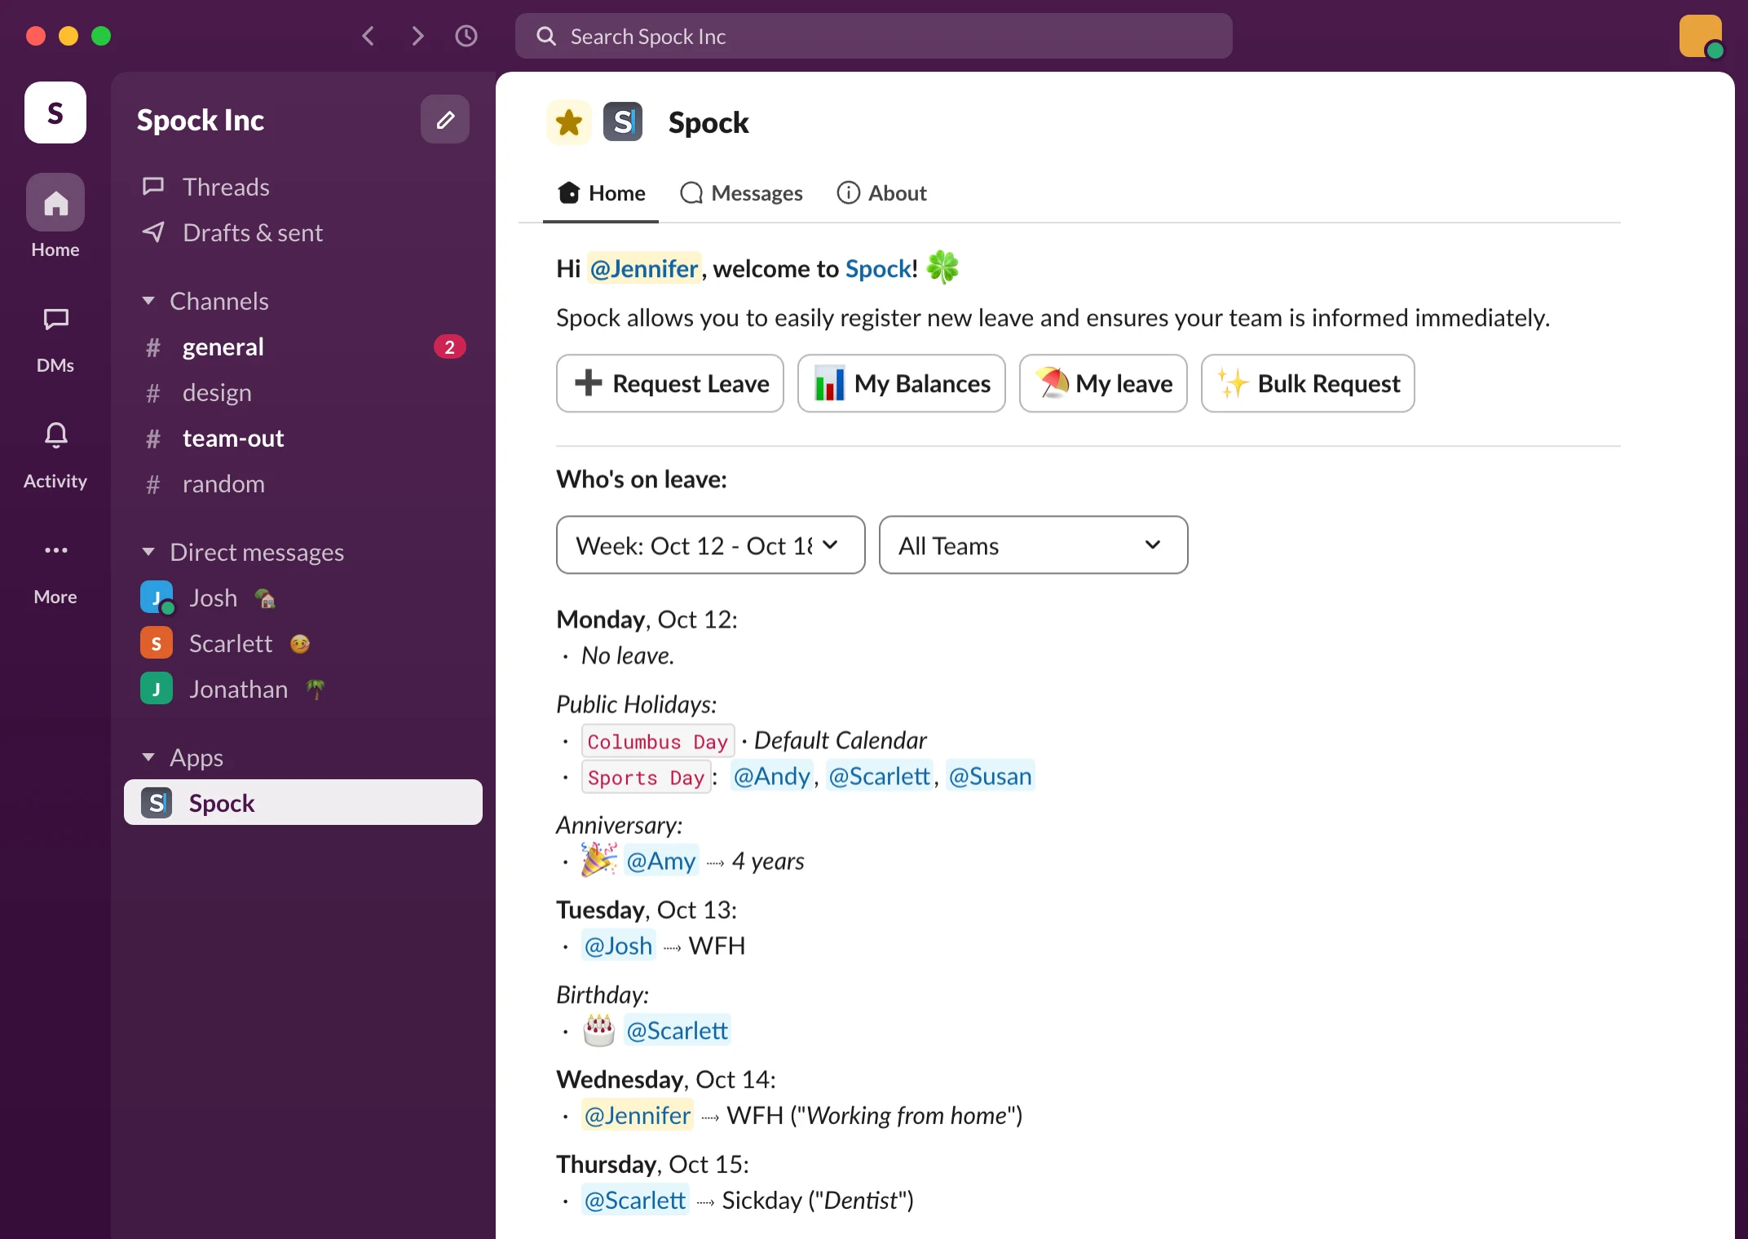This screenshot has width=1748, height=1239.
Task: Open the All Teams dropdown
Action: [x=1033, y=545]
